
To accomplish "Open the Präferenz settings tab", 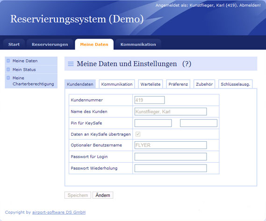I will point(178,84).
